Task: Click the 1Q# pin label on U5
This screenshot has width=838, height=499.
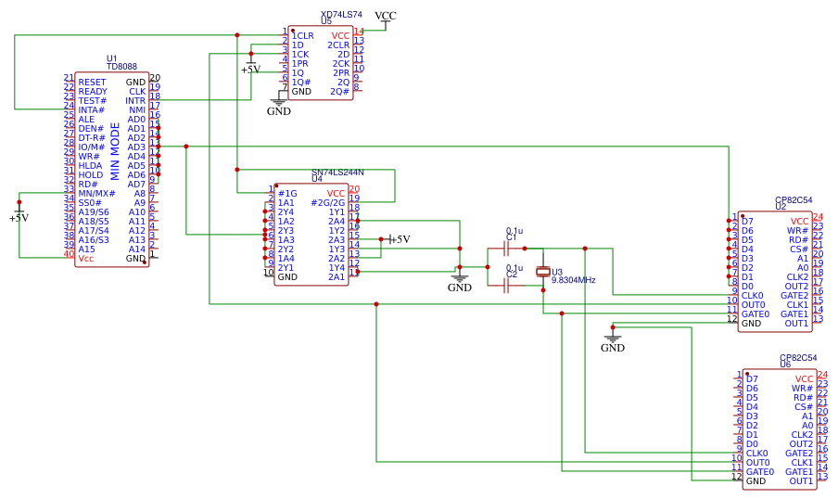Action: pyautogui.click(x=301, y=83)
